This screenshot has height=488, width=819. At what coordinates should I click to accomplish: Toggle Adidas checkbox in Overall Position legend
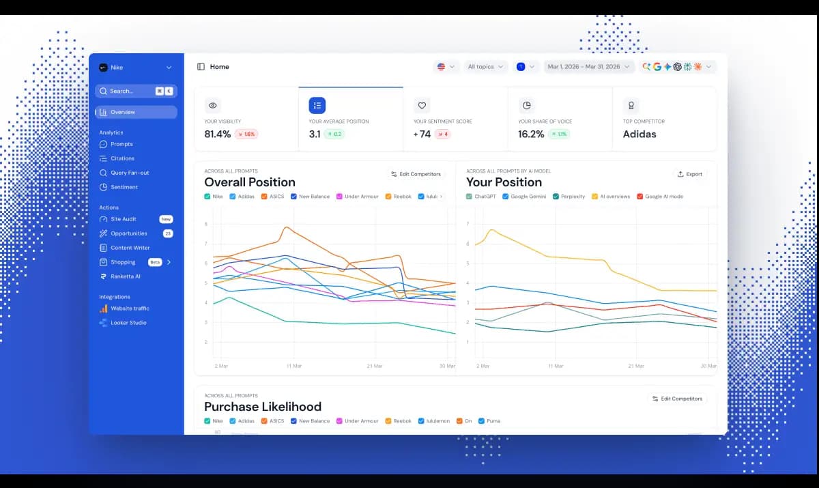click(x=233, y=197)
